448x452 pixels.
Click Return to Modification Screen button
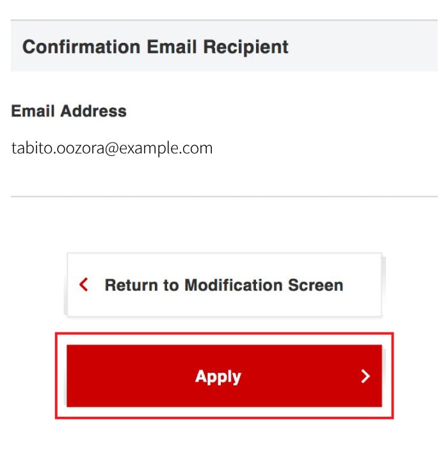coord(224,285)
